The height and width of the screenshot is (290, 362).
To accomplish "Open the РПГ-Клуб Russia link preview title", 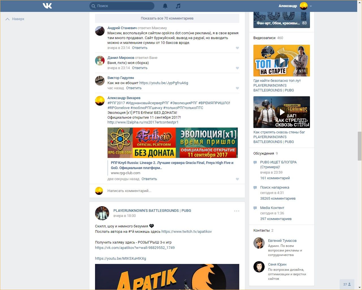I will point(172,165).
